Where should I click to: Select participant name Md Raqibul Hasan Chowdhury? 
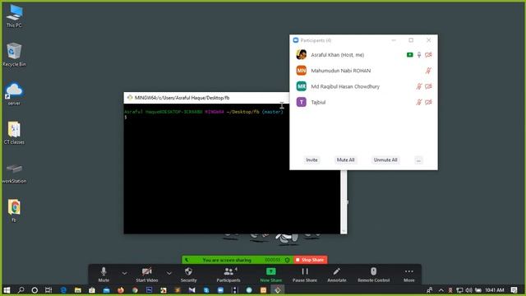(x=345, y=86)
